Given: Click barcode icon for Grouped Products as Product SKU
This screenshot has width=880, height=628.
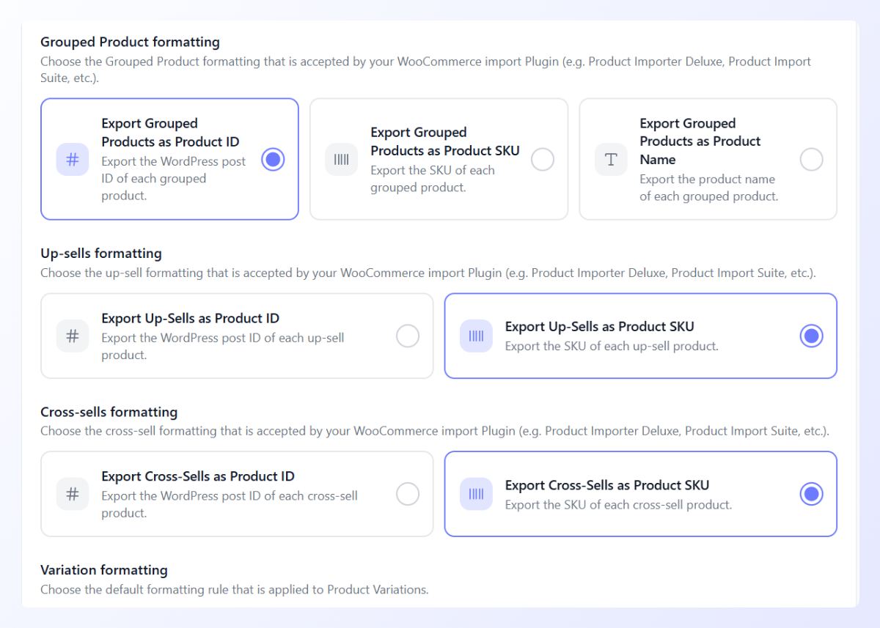Looking at the screenshot, I should (x=342, y=160).
